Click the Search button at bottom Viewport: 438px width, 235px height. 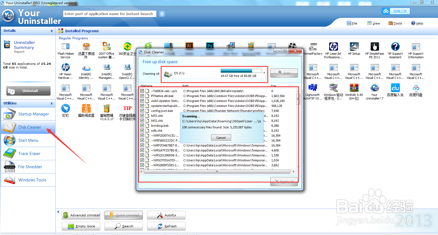coord(124,226)
